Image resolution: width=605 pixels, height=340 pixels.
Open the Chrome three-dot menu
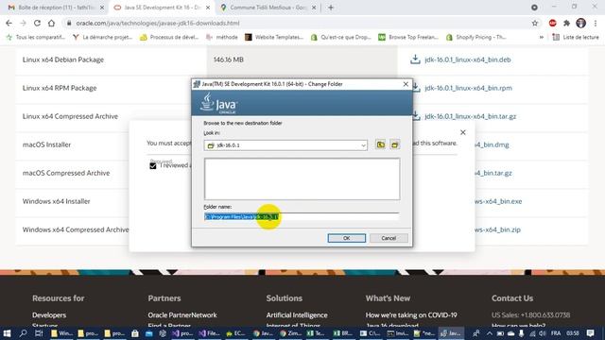point(596,23)
